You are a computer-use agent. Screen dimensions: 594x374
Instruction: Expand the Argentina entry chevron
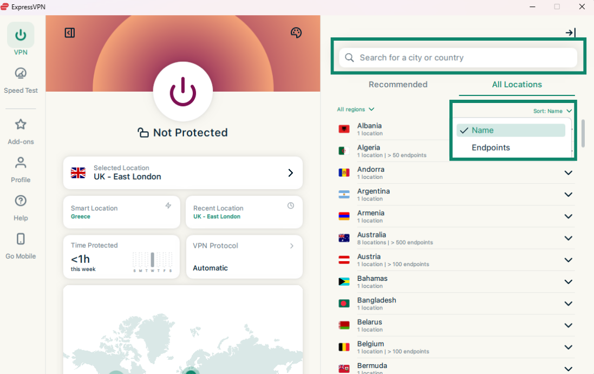(568, 195)
